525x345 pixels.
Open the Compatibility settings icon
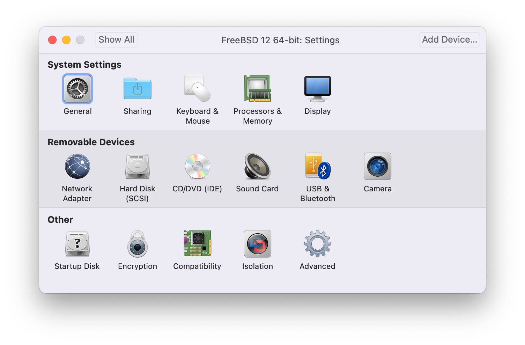tap(197, 244)
